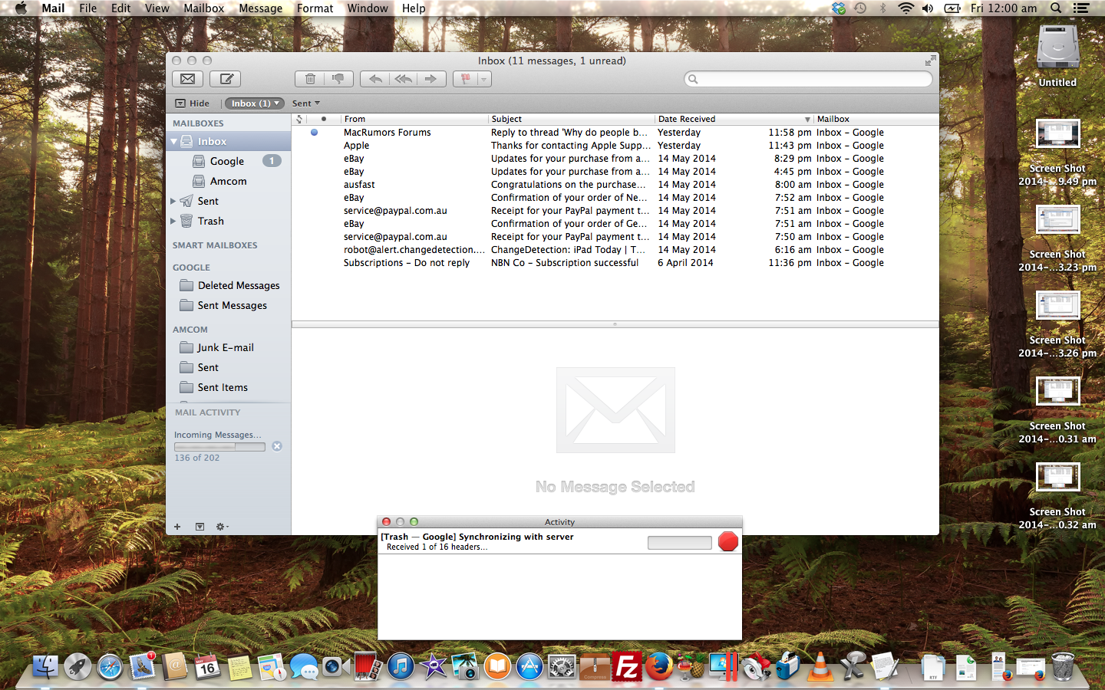Open iTunes from the Dock
Screen dimensions: 1105x690
(401, 666)
